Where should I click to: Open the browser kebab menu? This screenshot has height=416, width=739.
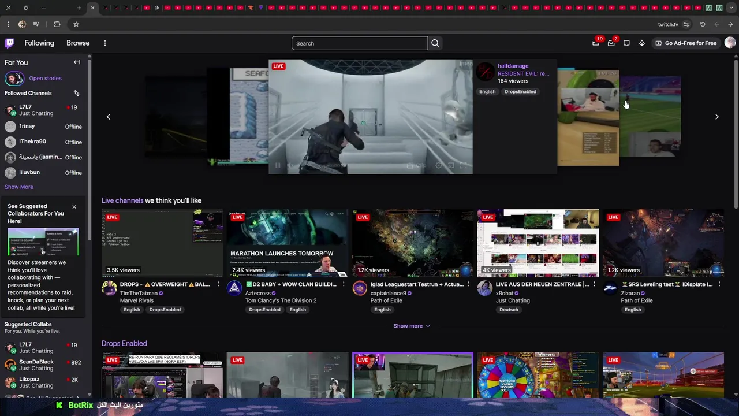[8, 24]
